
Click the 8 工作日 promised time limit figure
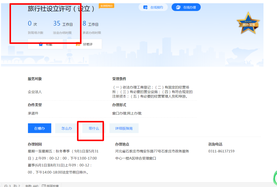pos(90,24)
